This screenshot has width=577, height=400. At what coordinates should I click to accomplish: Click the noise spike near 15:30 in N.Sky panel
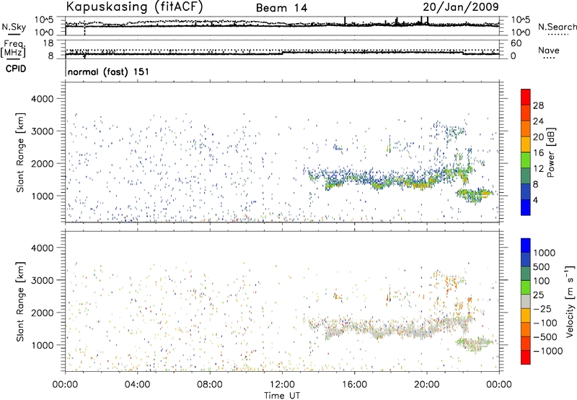345,21
